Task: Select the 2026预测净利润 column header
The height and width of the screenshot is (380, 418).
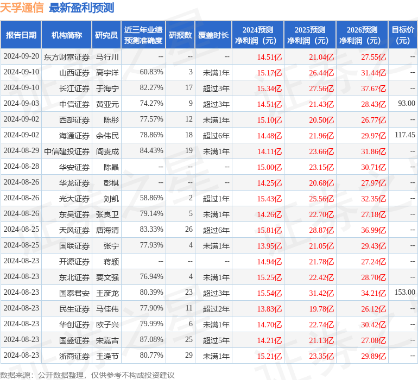Action: click(x=362, y=35)
